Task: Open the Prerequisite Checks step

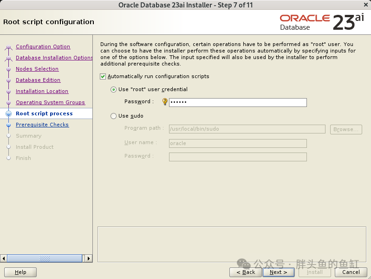Action: coord(42,125)
